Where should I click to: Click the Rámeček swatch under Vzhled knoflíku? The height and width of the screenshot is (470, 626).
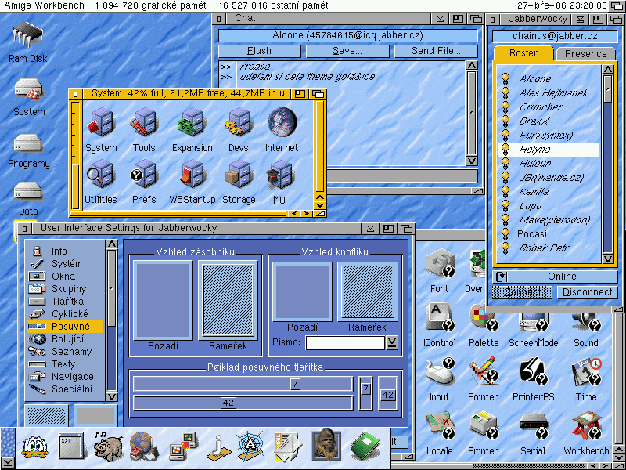367,291
